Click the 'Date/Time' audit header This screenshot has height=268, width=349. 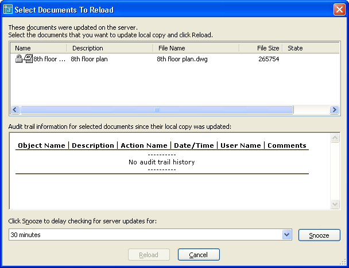[x=194, y=145]
